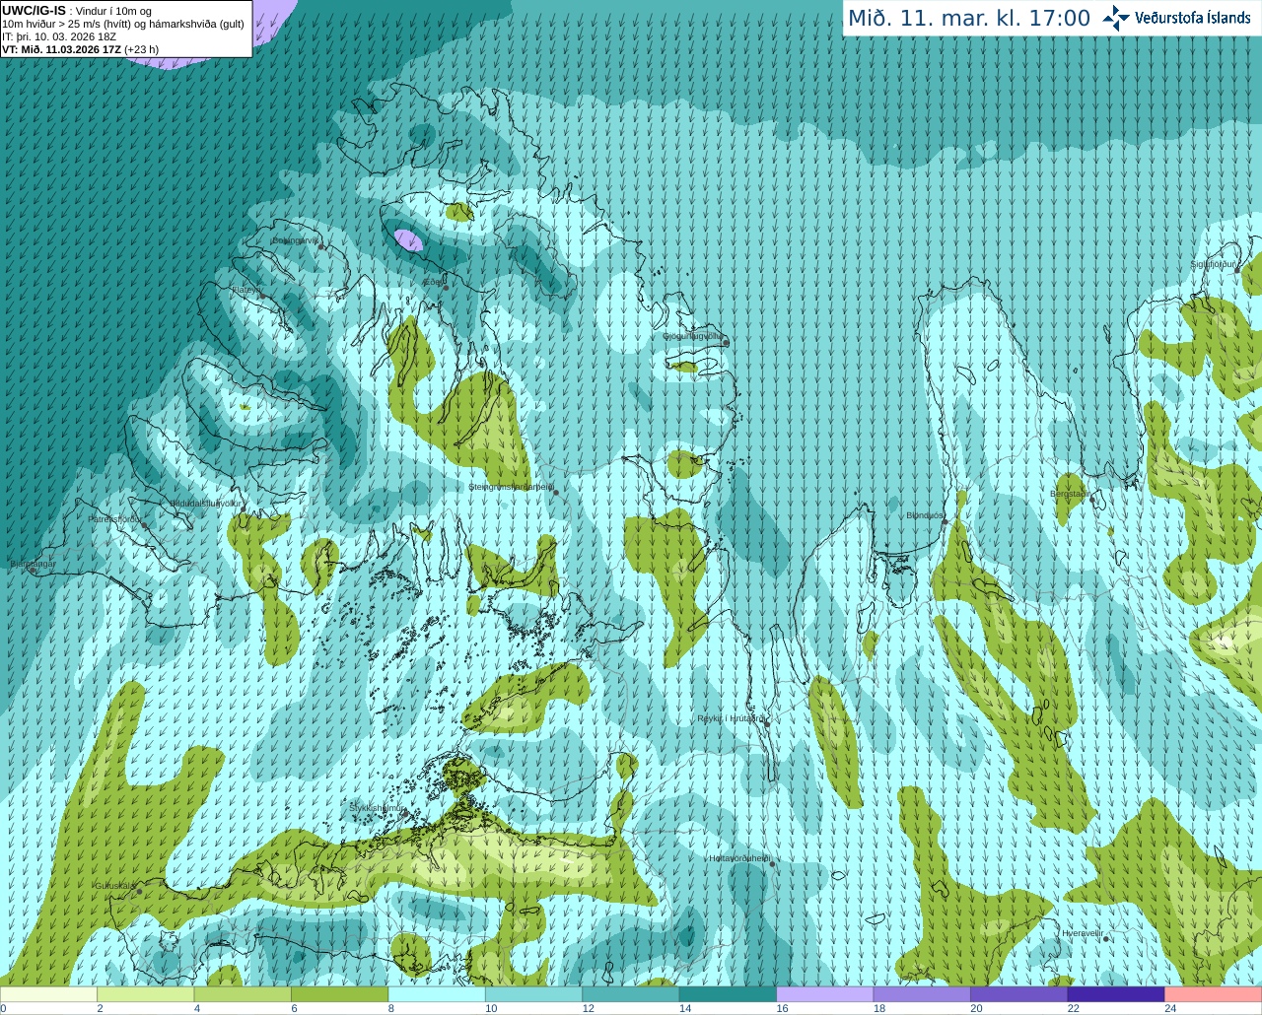1262x1015 pixels.
Task: Select the 20–22 m/s violet swatch
Action: click(1019, 994)
